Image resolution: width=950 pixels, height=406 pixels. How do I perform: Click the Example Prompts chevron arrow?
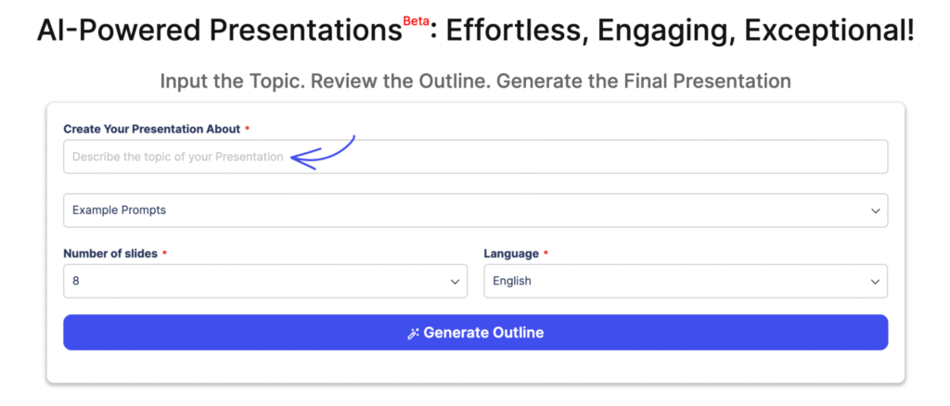click(x=875, y=211)
